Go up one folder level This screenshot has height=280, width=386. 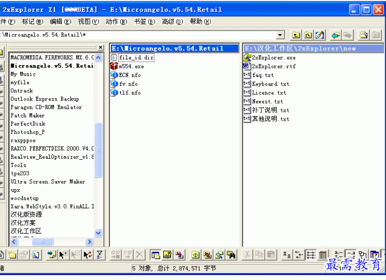pyautogui.click(x=296, y=35)
